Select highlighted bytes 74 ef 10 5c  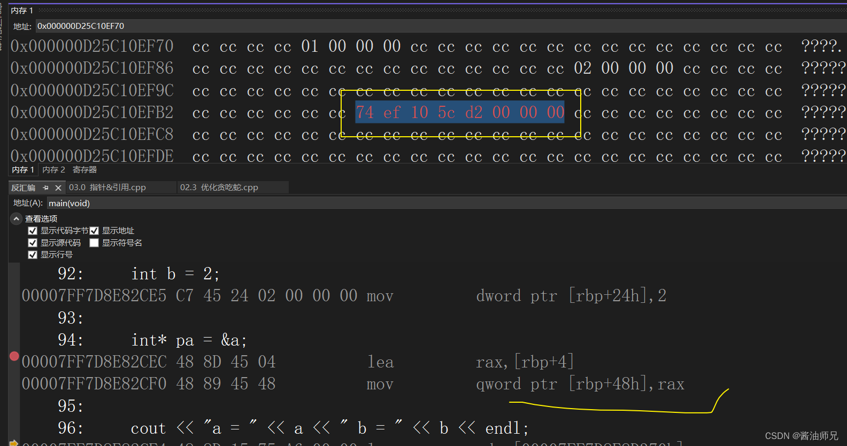[405, 113]
